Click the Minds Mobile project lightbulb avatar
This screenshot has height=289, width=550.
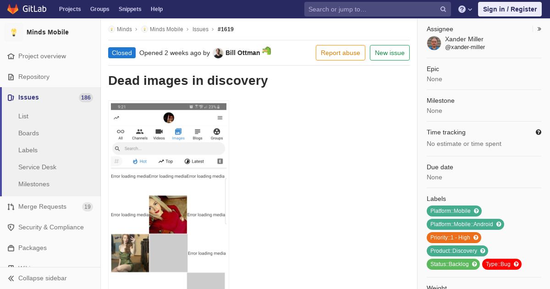pyautogui.click(x=14, y=32)
